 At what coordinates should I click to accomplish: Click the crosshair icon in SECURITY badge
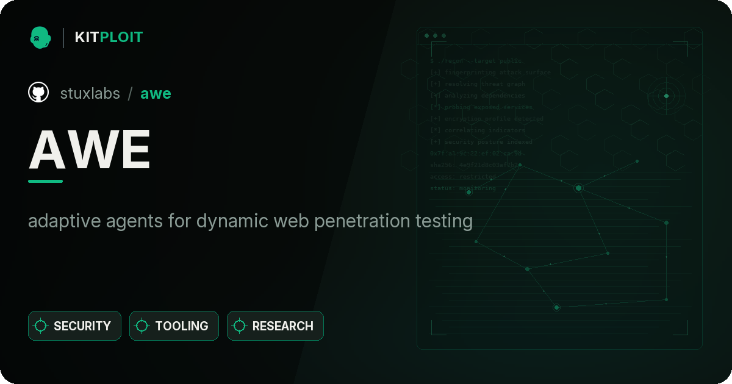point(41,326)
